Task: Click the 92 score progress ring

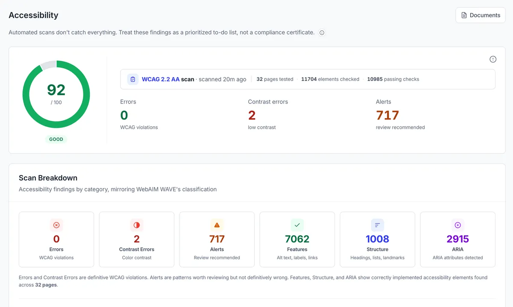Action: (x=56, y=94)
